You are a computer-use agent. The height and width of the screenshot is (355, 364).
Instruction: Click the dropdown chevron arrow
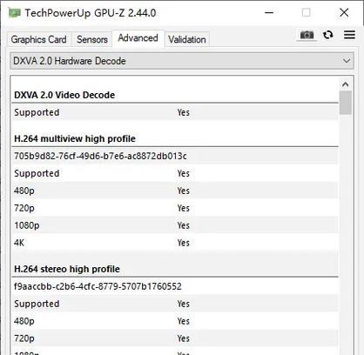(347, 61)
